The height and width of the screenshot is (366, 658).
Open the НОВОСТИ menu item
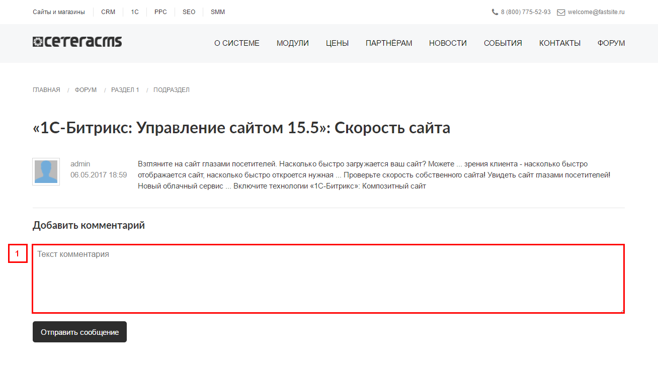click(x=448, y=43)
